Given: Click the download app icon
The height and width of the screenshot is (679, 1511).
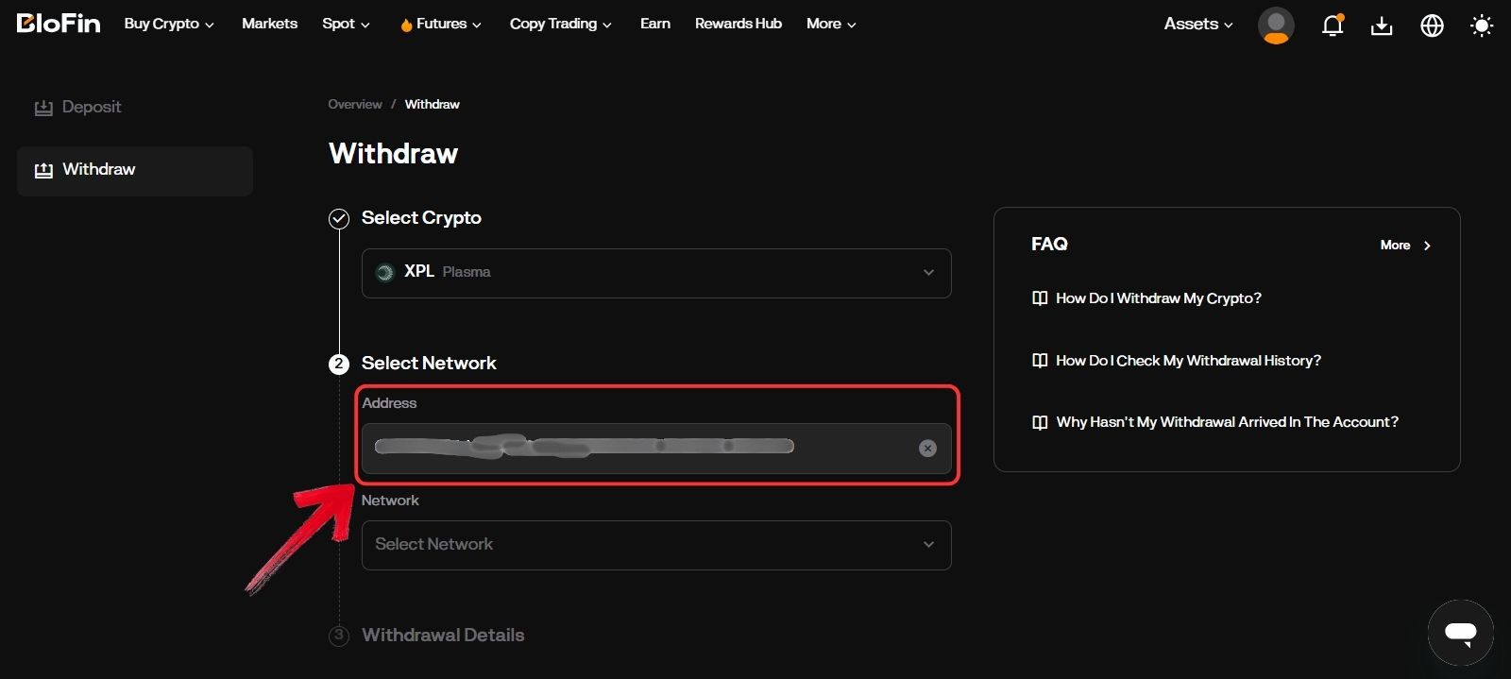Looking at the screenshot, I should click(x=1382, y=25).
